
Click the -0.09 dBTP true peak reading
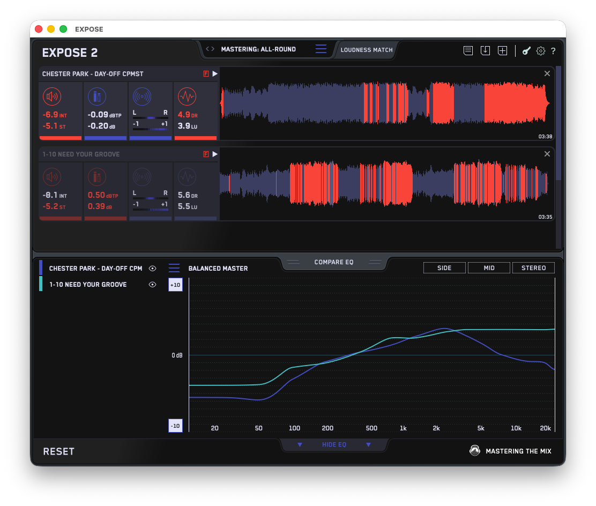pos(105,115)
